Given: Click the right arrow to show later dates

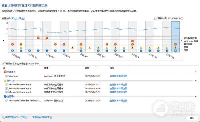Looking at the screenshot, I should 181,41.
